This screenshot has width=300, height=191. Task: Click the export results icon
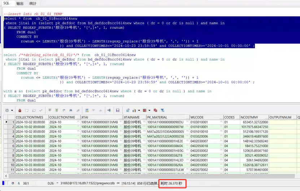coord(128,110)
